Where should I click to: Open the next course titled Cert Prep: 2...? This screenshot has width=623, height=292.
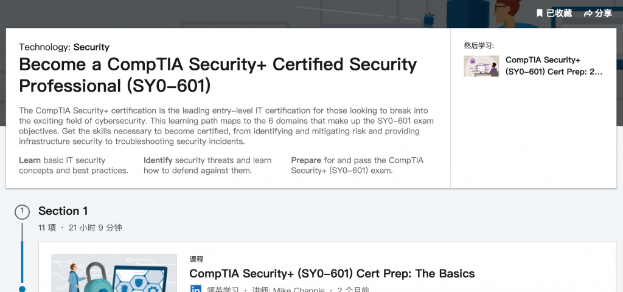(x=554, y=66)
